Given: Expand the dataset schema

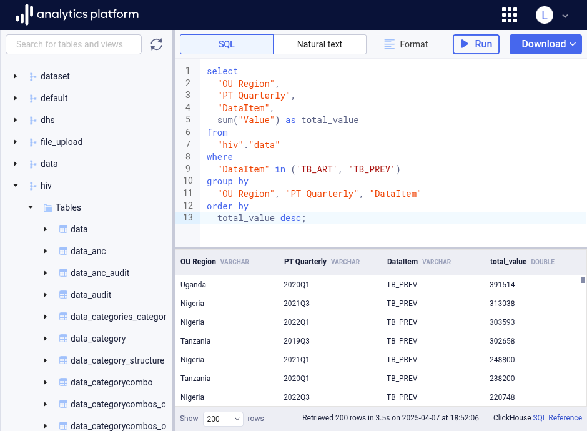Looking at the screenshot, I should point(16,76).
